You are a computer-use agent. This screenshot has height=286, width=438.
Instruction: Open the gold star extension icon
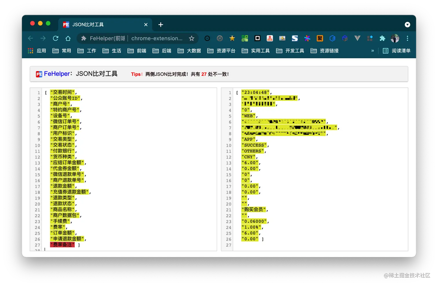(232, 38)
